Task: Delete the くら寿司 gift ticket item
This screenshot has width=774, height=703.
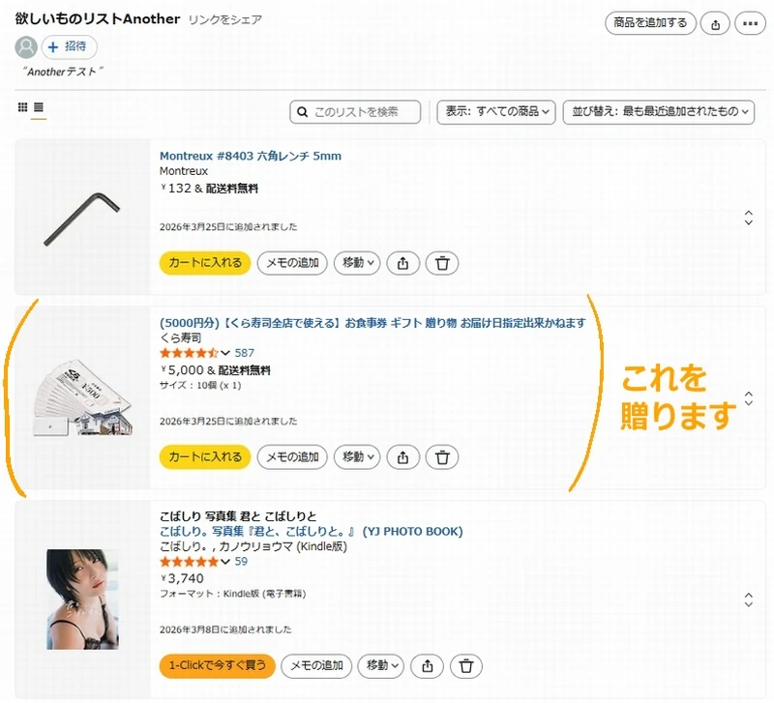Action: (x=442, y=457)
